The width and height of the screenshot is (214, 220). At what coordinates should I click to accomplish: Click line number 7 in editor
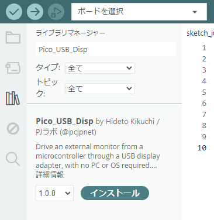tap(204, 114)
